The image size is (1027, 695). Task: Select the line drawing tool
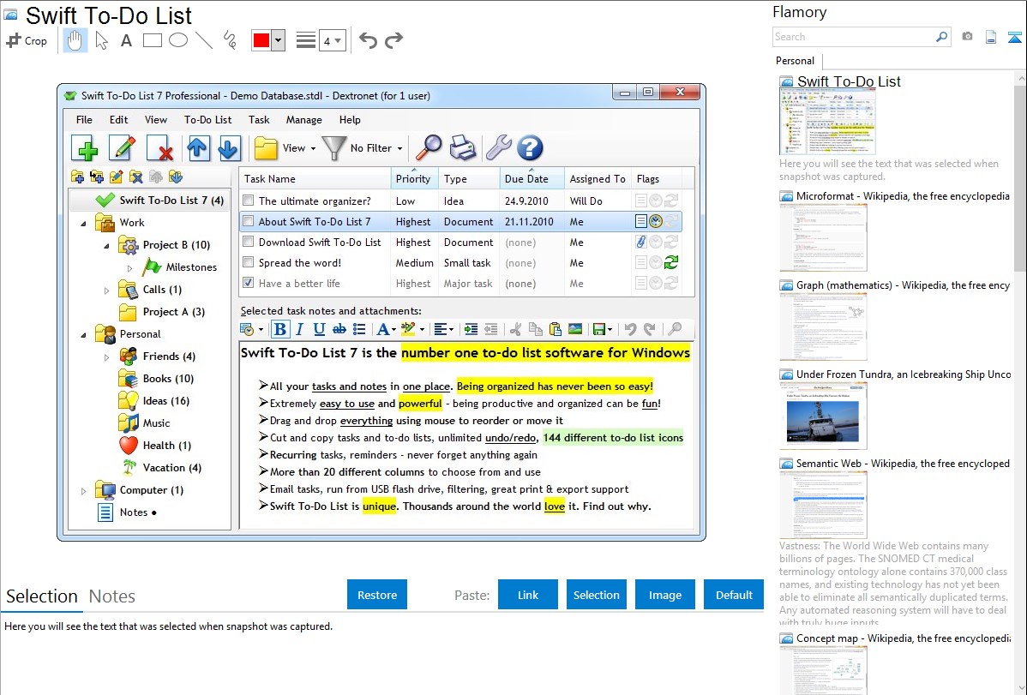(x=204, y=40)
